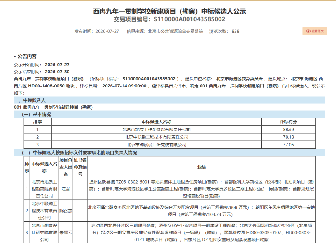336x243 pixels.
Task: Click the 一、中标候选人 section bar
Action: [170, 100]
